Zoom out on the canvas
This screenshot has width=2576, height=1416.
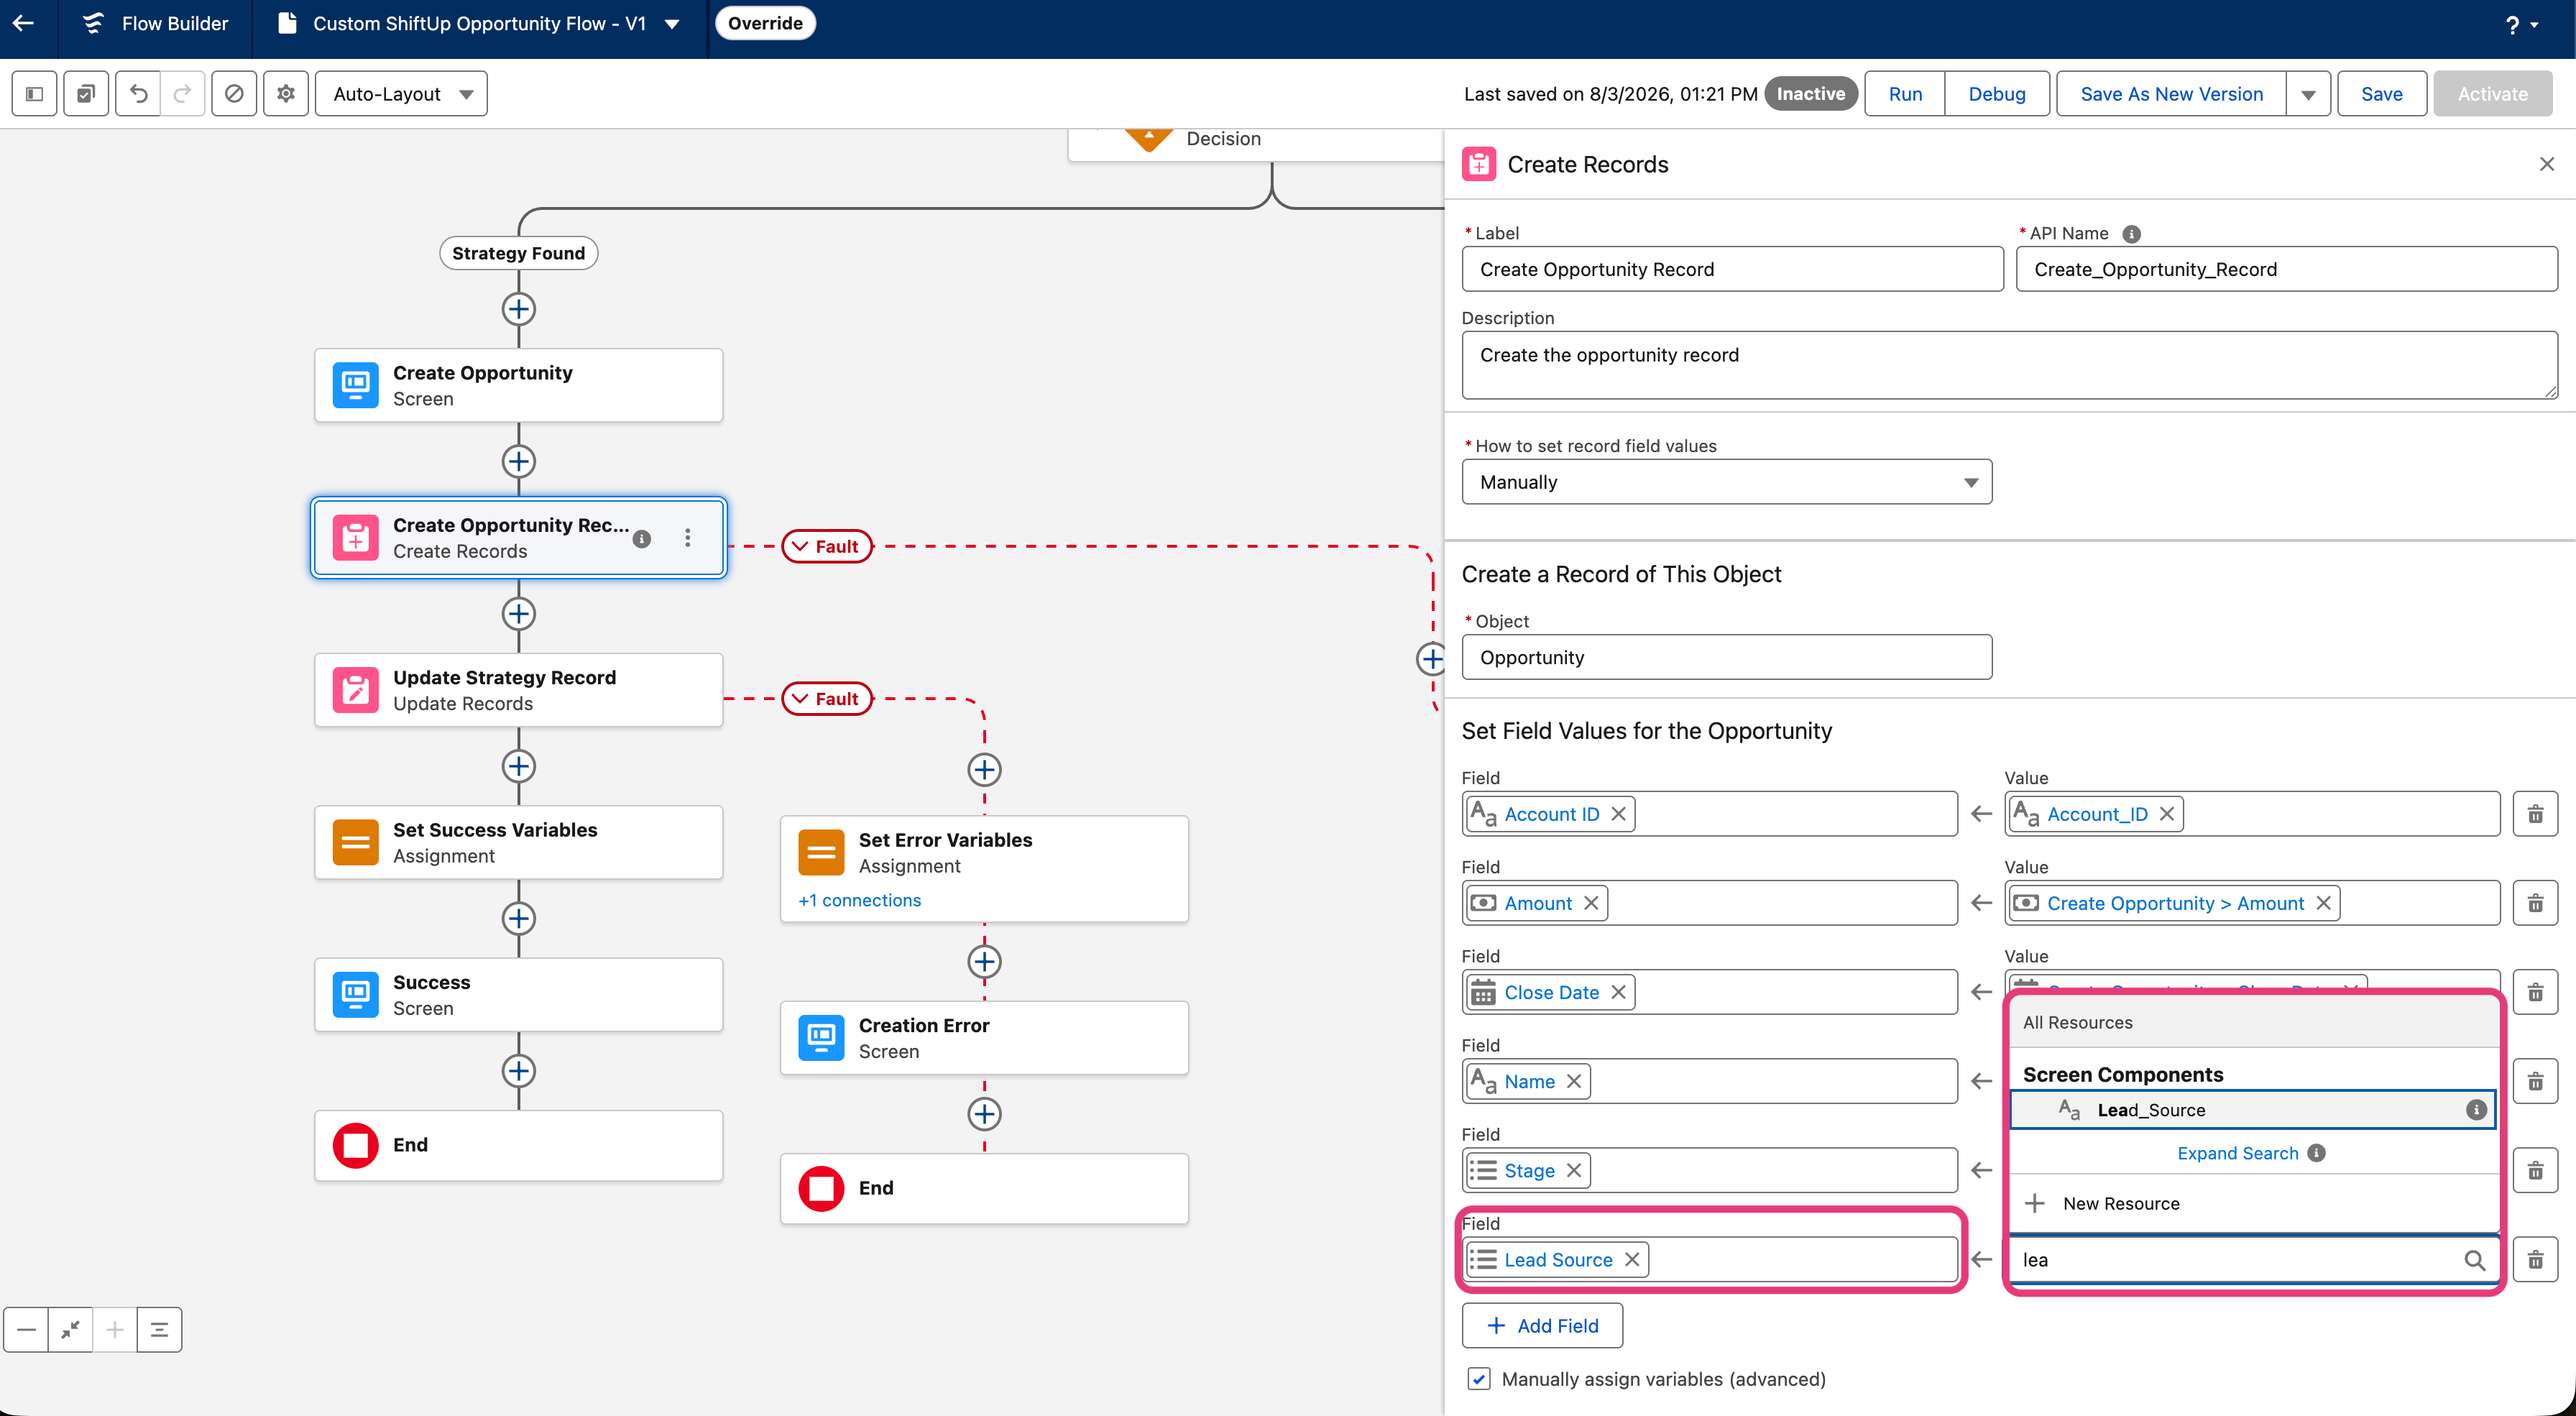click(x=26, y=1329)
